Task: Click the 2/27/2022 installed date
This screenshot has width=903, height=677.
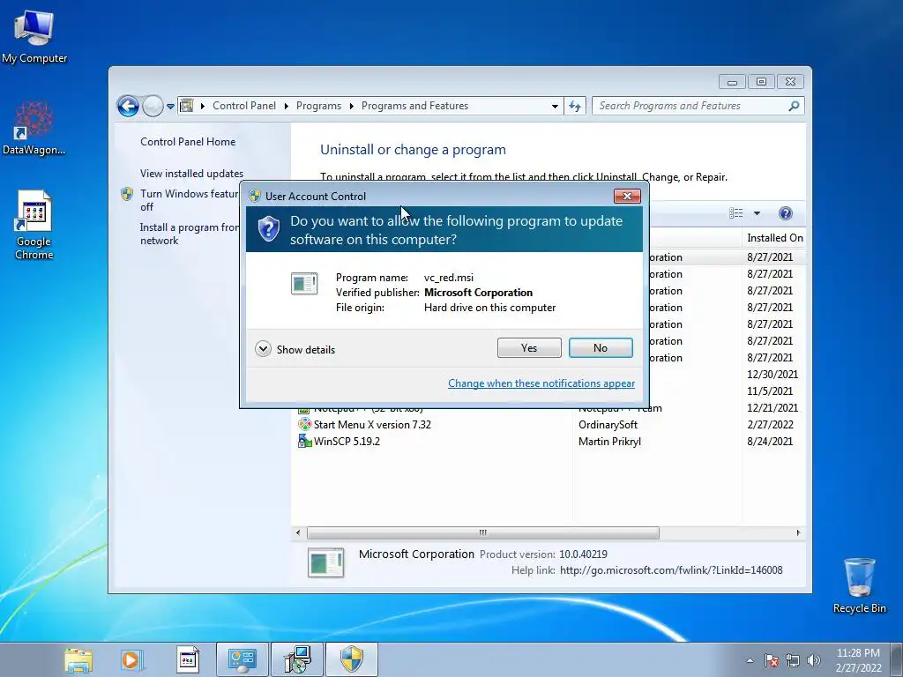Action: click(769, 425)
